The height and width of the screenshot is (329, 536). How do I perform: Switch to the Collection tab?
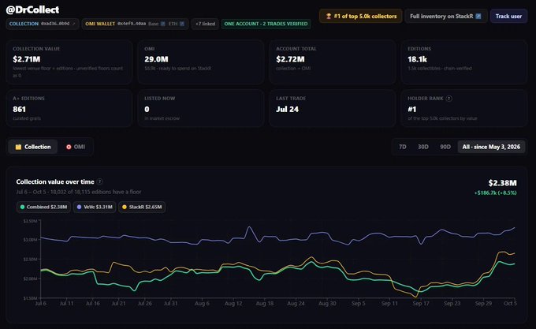pos(33,147)
